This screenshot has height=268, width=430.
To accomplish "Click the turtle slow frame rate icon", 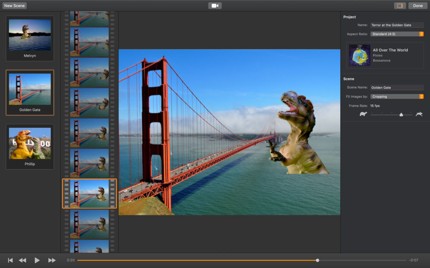I will tap(363, 114).
